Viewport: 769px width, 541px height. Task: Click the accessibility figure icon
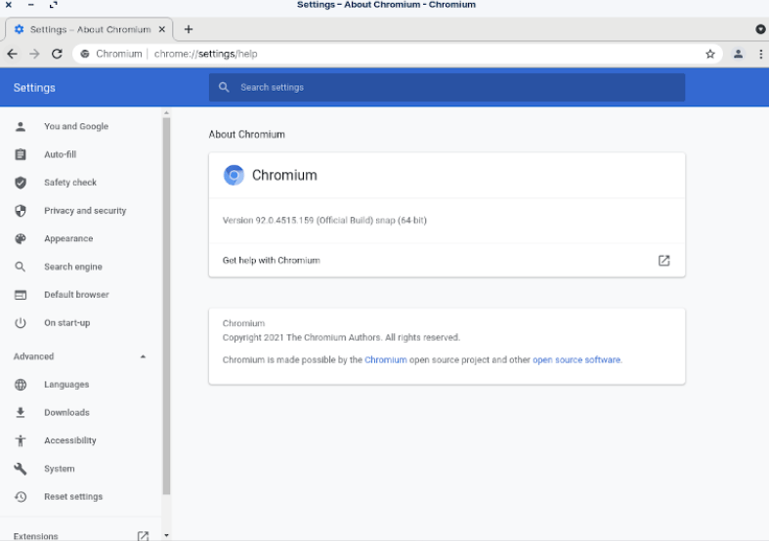tap(21, 440)
